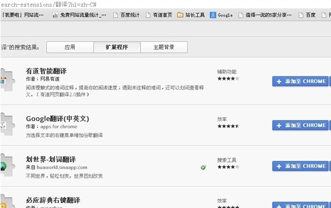Switch to the 扩展程序 tab

coord(117,47)
